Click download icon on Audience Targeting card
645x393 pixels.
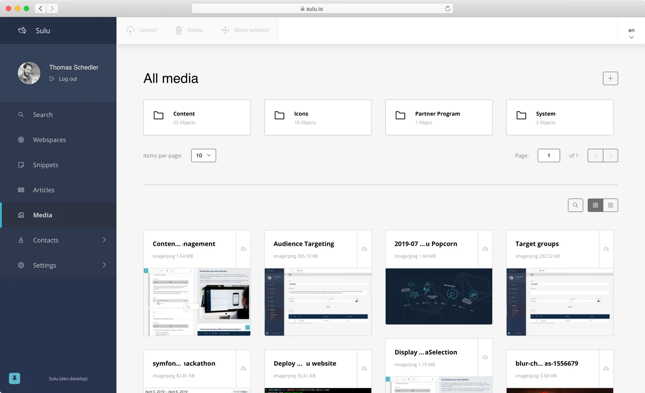(x=364, y=249)
